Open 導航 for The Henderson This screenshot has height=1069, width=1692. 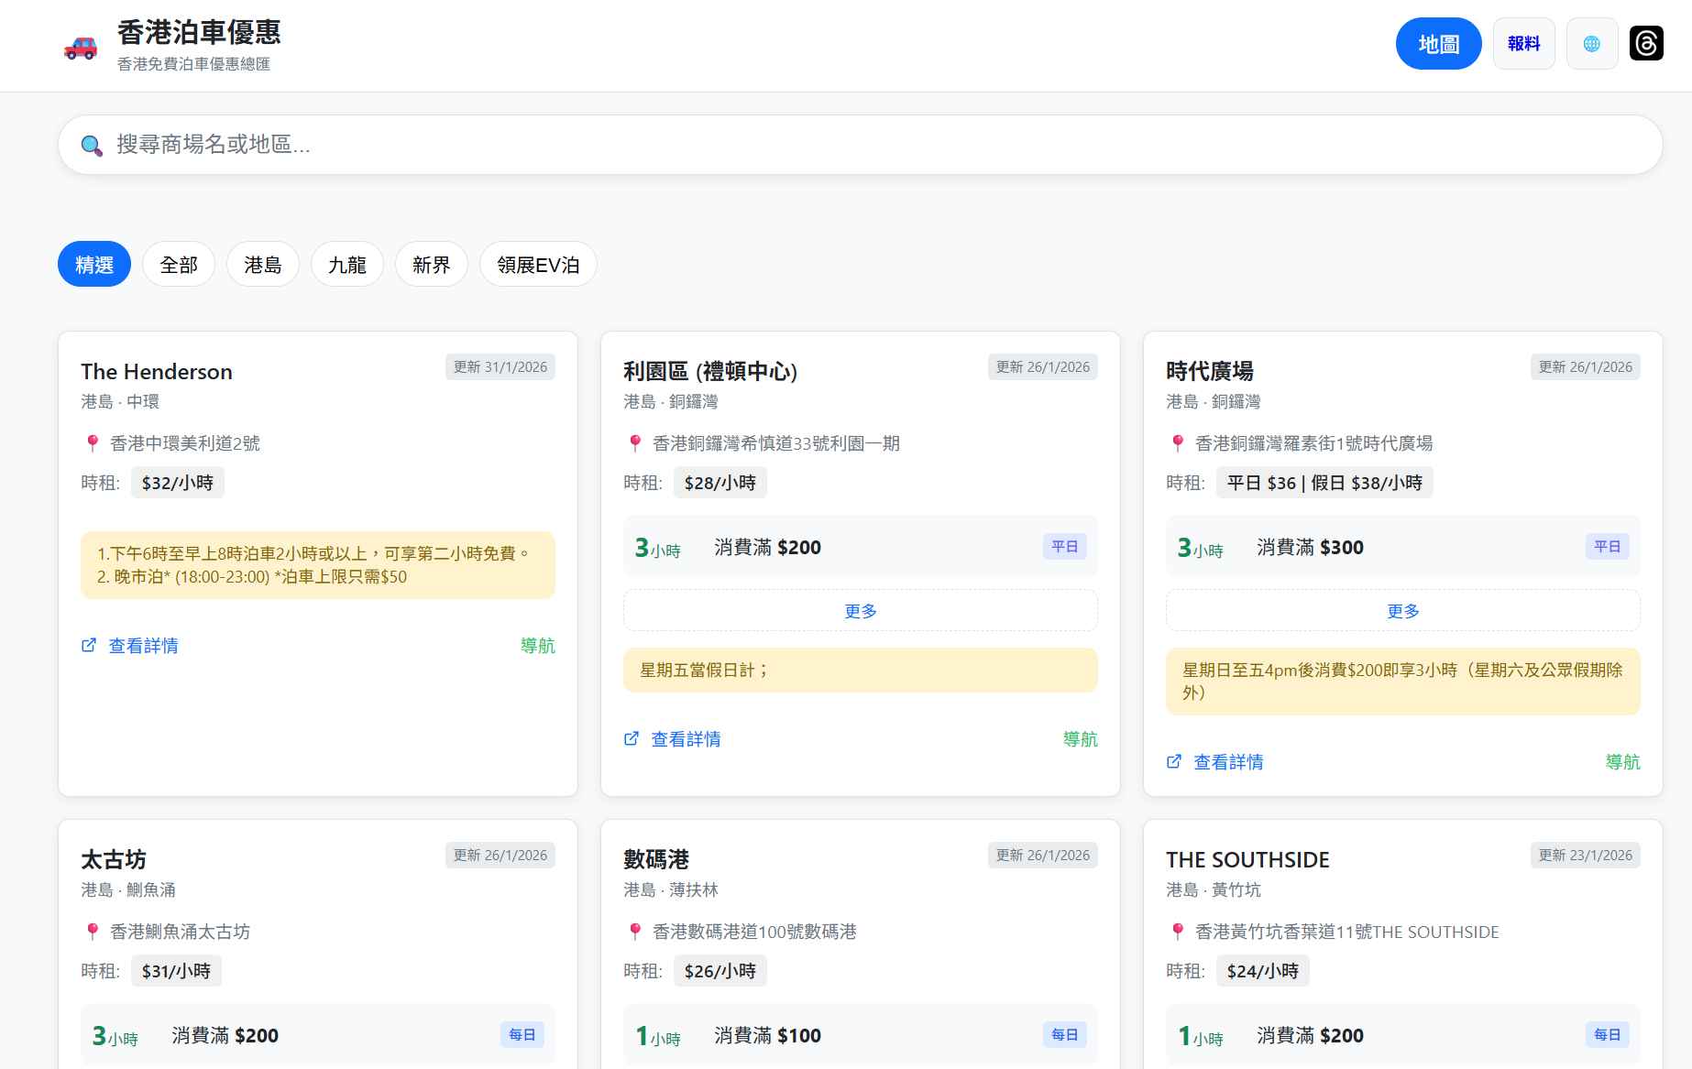coord(537,646)
